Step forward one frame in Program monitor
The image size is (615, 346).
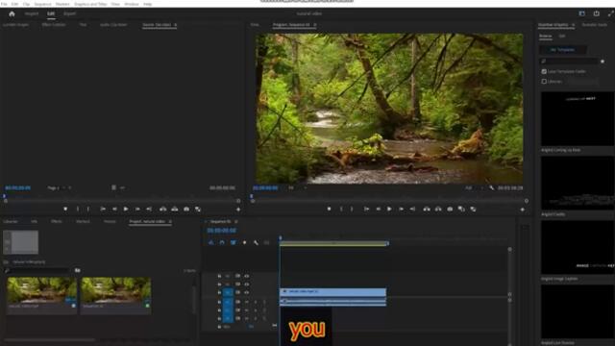click(x=401, y=210)
